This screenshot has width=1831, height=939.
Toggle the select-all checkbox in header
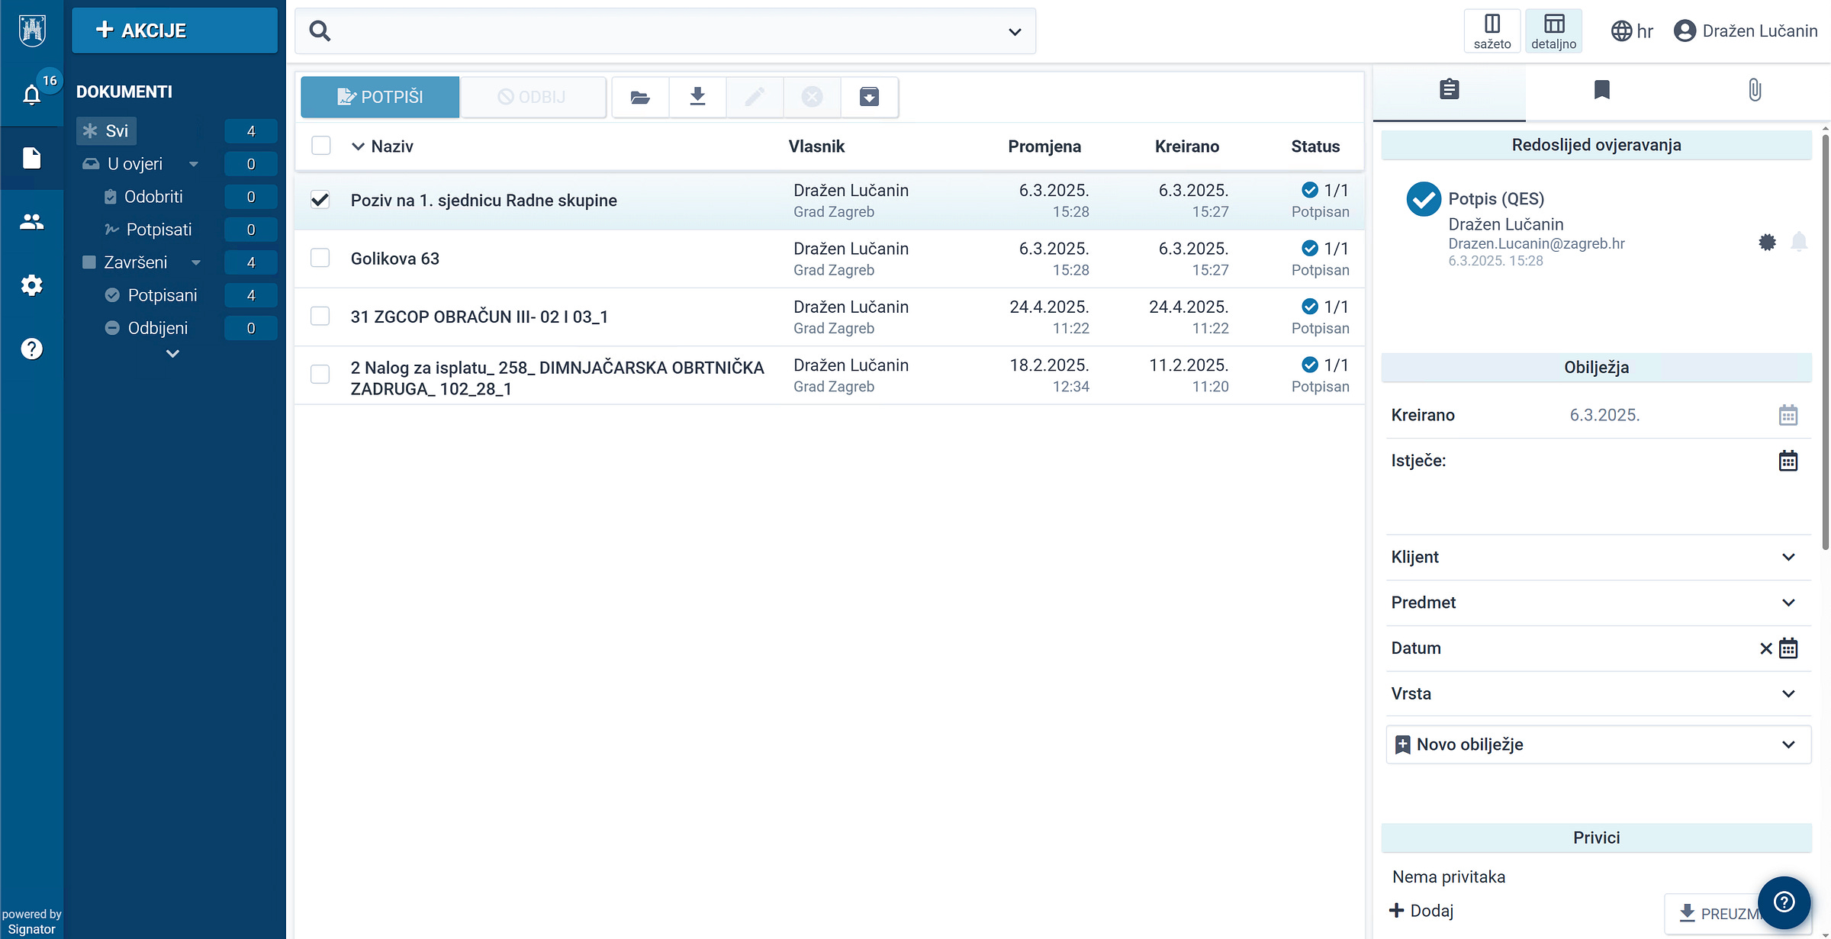321,146
